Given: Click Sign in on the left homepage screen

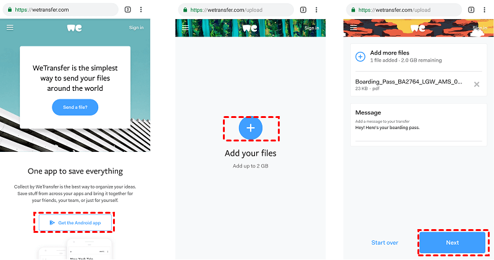Looking at the screenshot, I should [136, 28].
